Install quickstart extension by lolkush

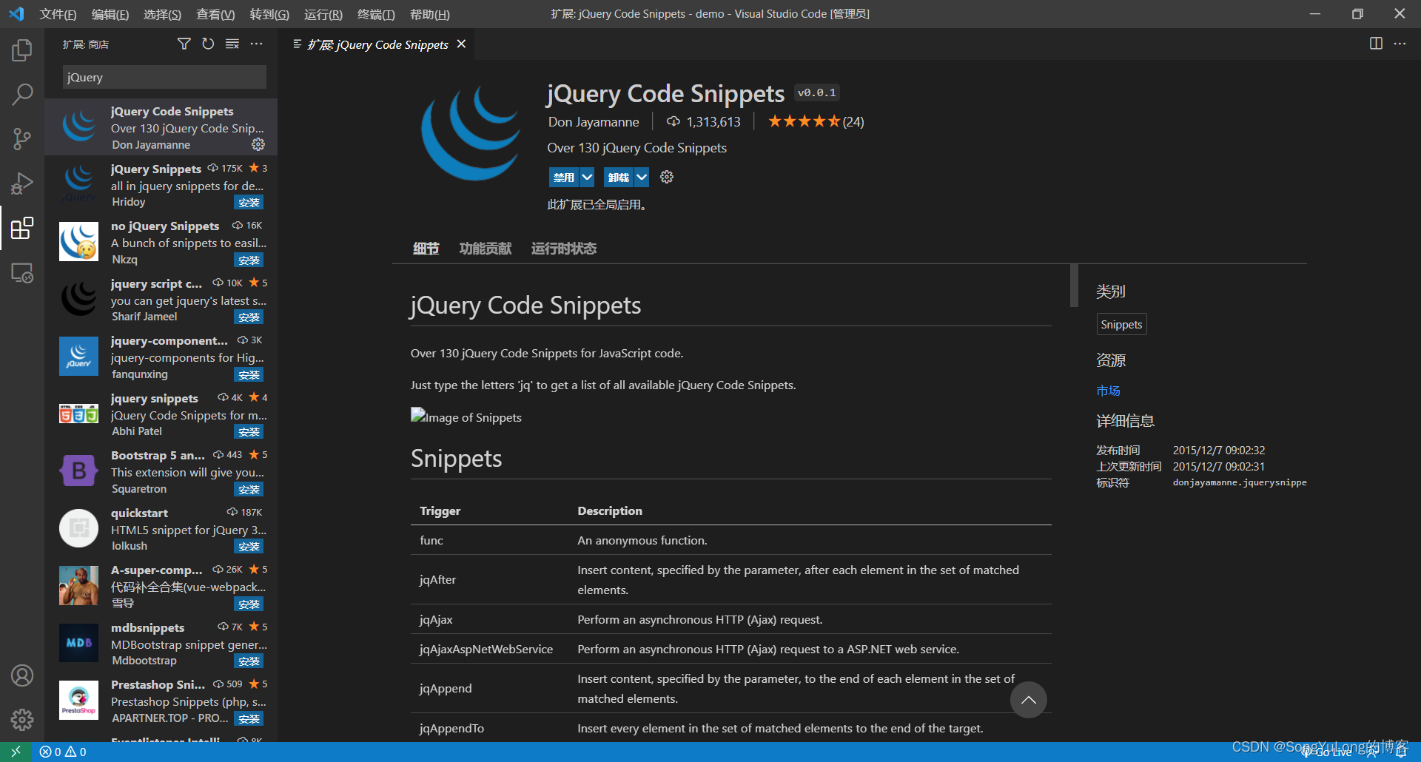click(249, 547)
